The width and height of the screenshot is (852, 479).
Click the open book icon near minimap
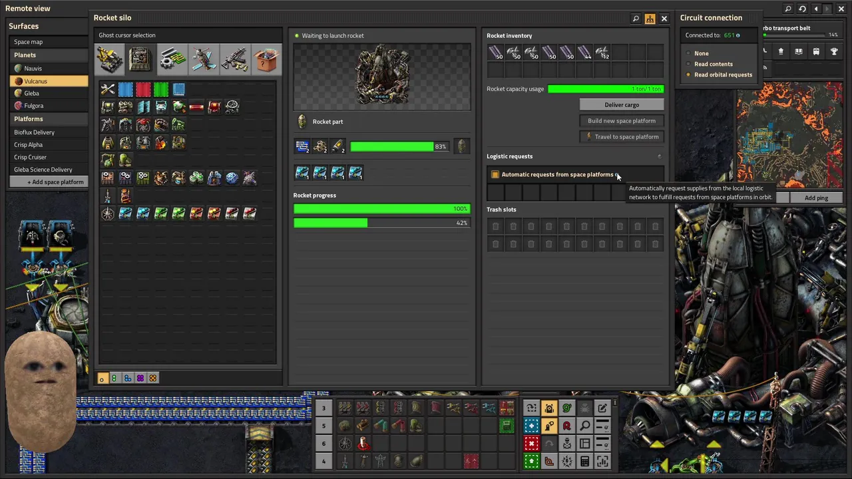coord(798,51)
